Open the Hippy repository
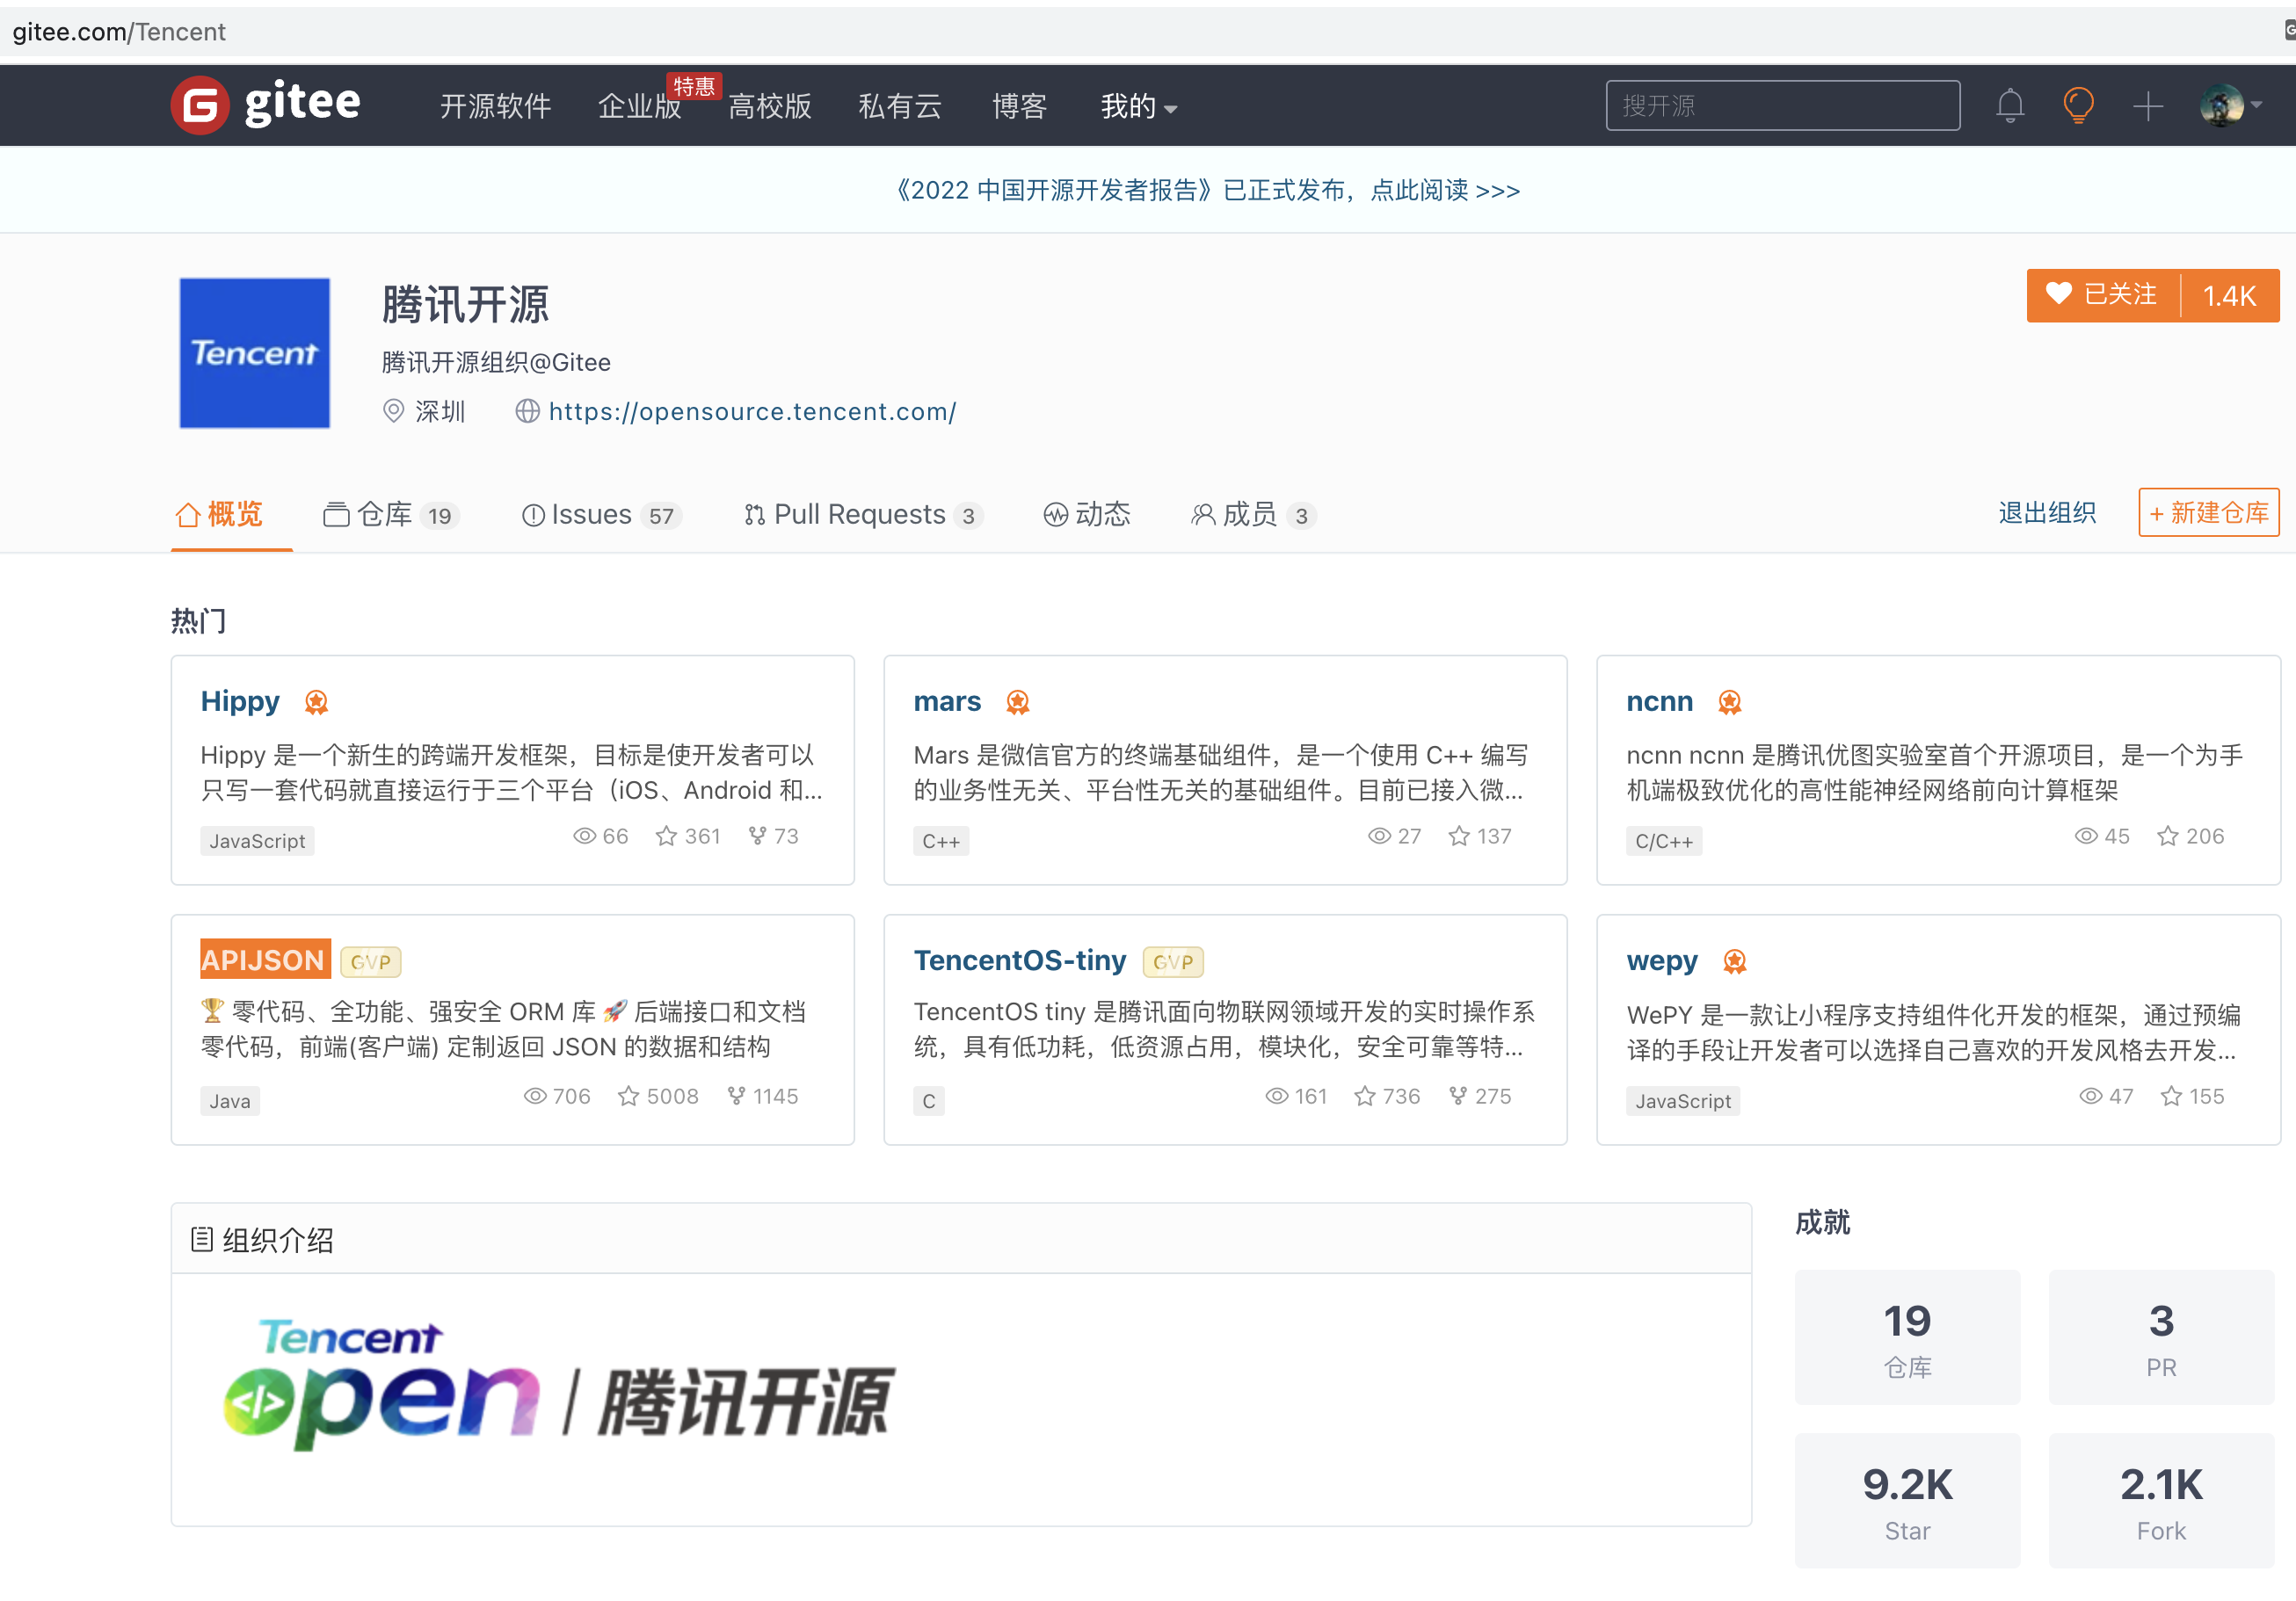This screenshot has width=2296, height=1601. tap(240, 701)
